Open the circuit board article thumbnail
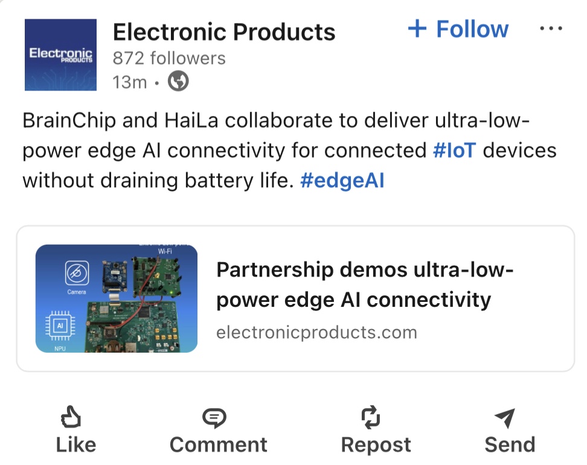587x465 pixels. pyautogui.click(x=117, y=298)
